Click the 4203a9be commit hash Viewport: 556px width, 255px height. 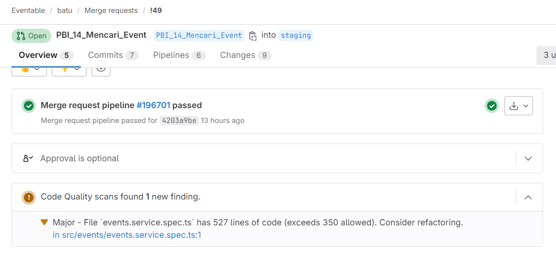click(179, 121)
